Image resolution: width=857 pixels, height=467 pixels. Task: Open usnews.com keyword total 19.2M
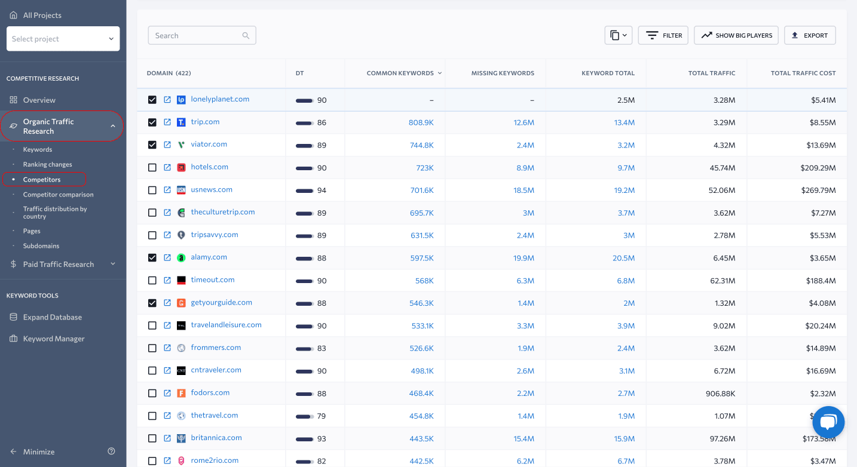[x=625, y=191]
